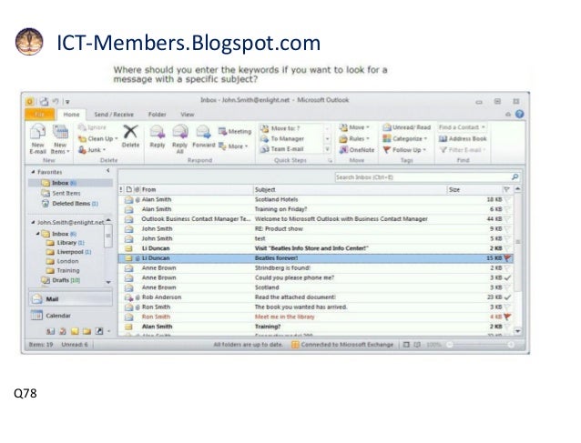Collapse the Favorites group
The height and width of the screenshot is (443, 581).
33,172
